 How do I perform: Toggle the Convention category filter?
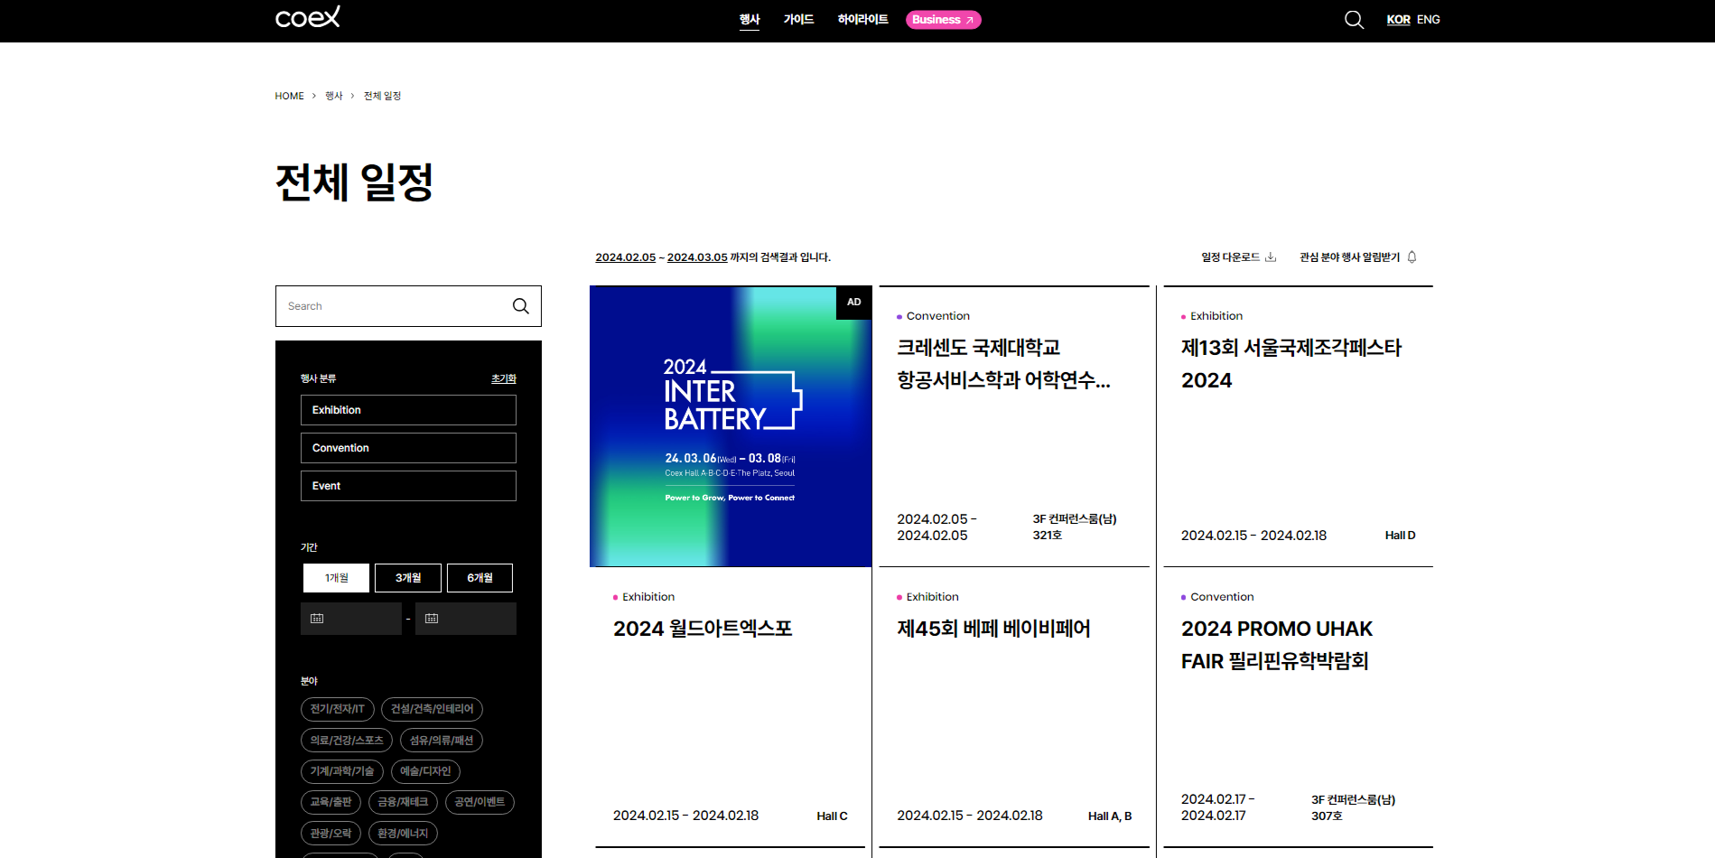(x=408, y=448)
